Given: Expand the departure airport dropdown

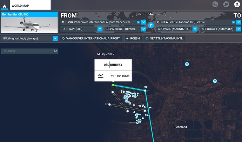Looking at the screenshot, I should (144, 22).
